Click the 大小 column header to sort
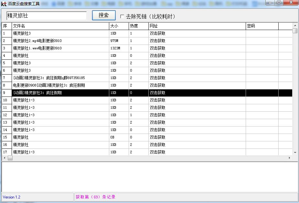This screenshot has width=299, height=203. 113,26
